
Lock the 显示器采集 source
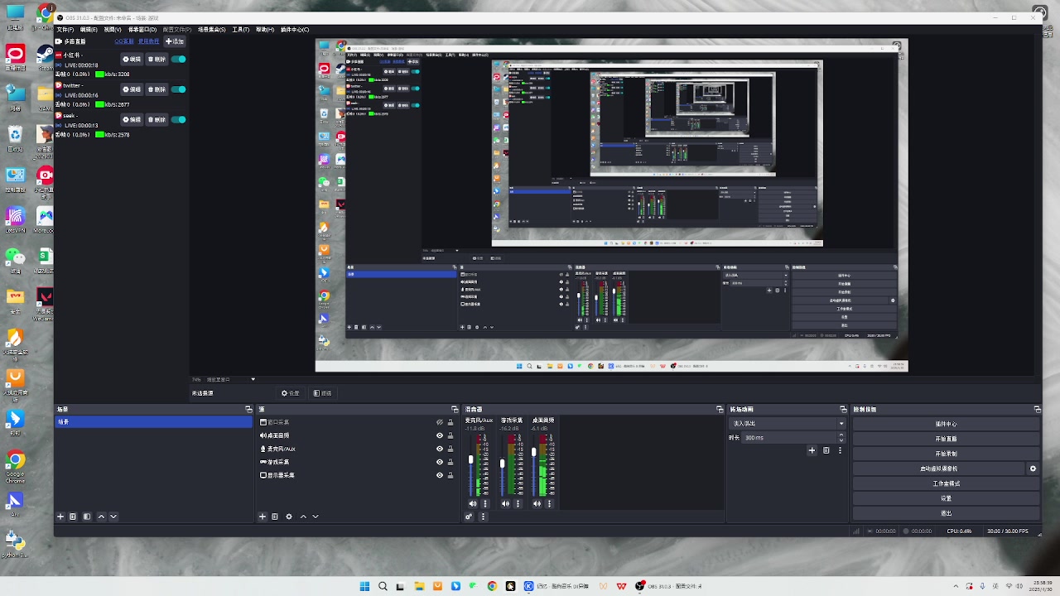point(450,475)
